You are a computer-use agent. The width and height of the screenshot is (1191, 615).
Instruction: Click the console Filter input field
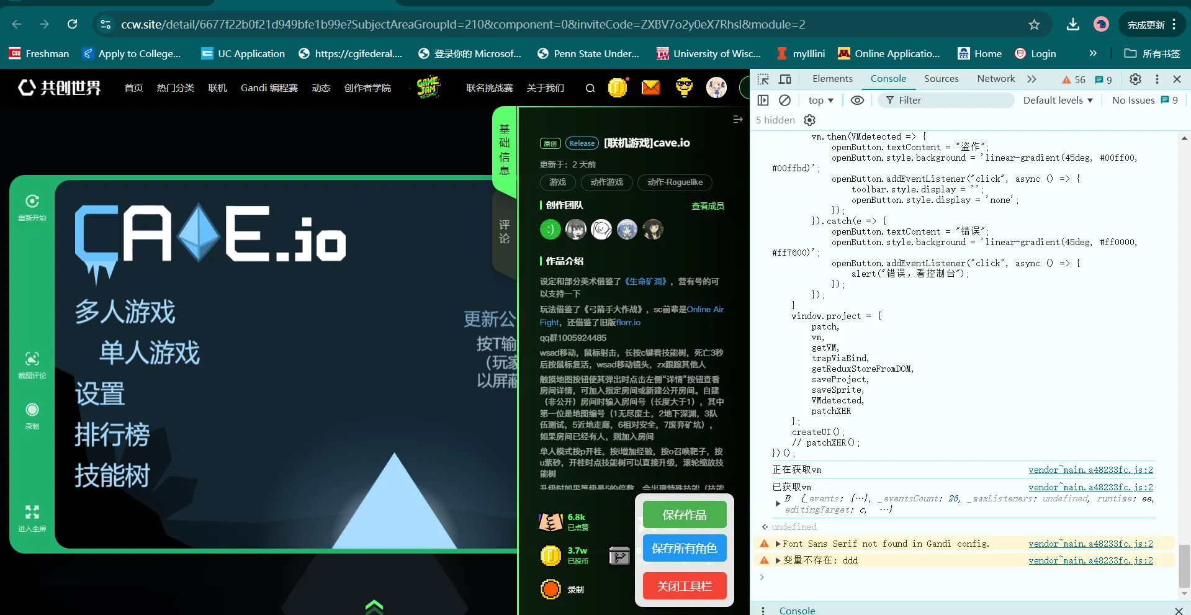tap(946, 100)
